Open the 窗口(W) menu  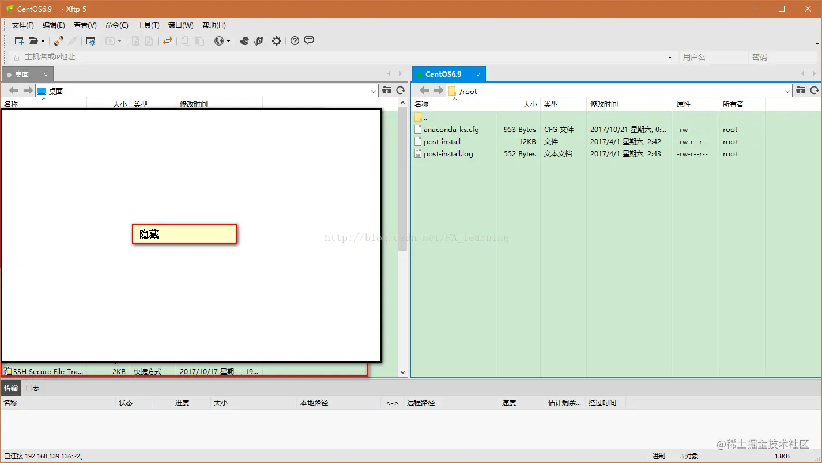pyautogui.click(x=181, y=25)
